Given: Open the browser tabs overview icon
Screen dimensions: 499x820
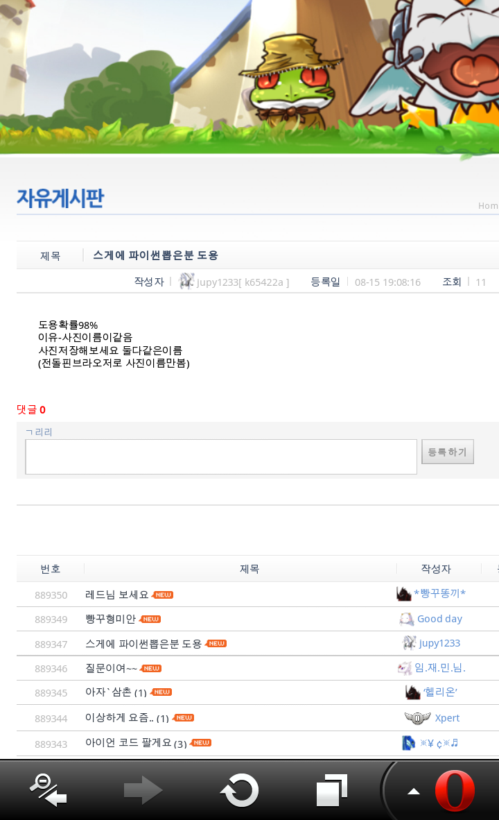Looking at the screenshot, I should point(332,790).
